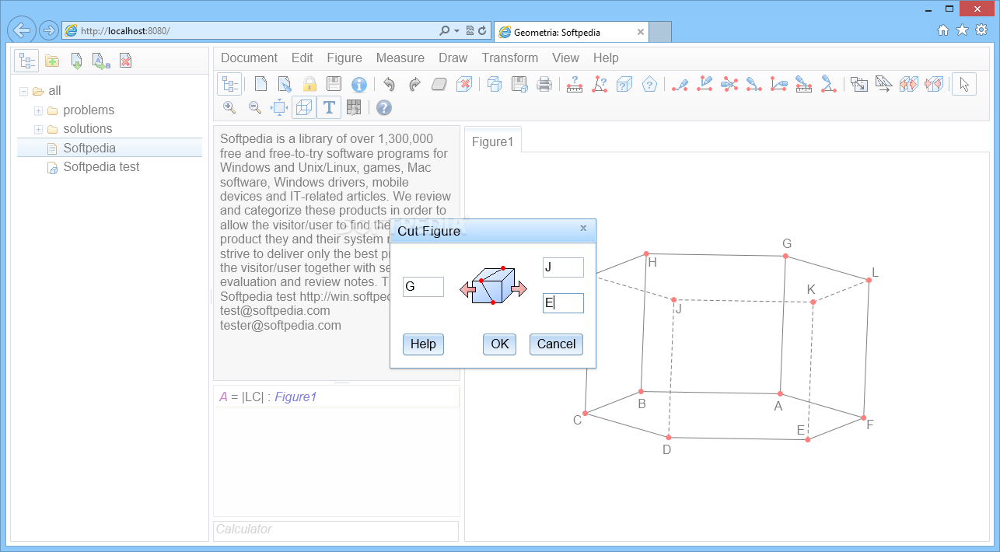Click the Calculator input box
The width and height of the screenshot is (1000, 552).
336,530
